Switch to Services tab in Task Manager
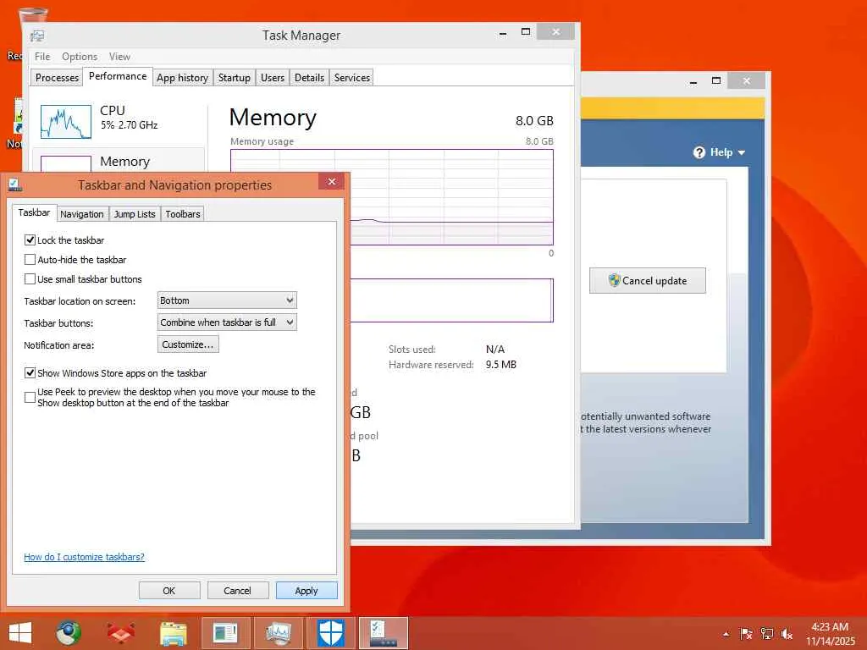The image size is (867, 650). click(351, 78)
